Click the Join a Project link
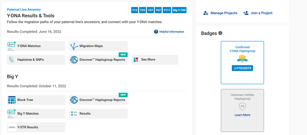 coord(261,13)
